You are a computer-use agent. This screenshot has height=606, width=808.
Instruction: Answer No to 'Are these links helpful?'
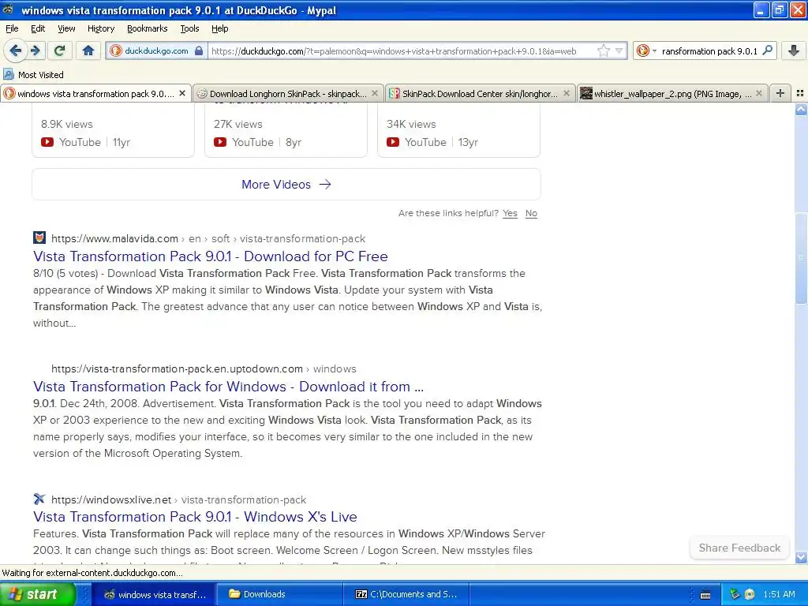click(531, 213)
